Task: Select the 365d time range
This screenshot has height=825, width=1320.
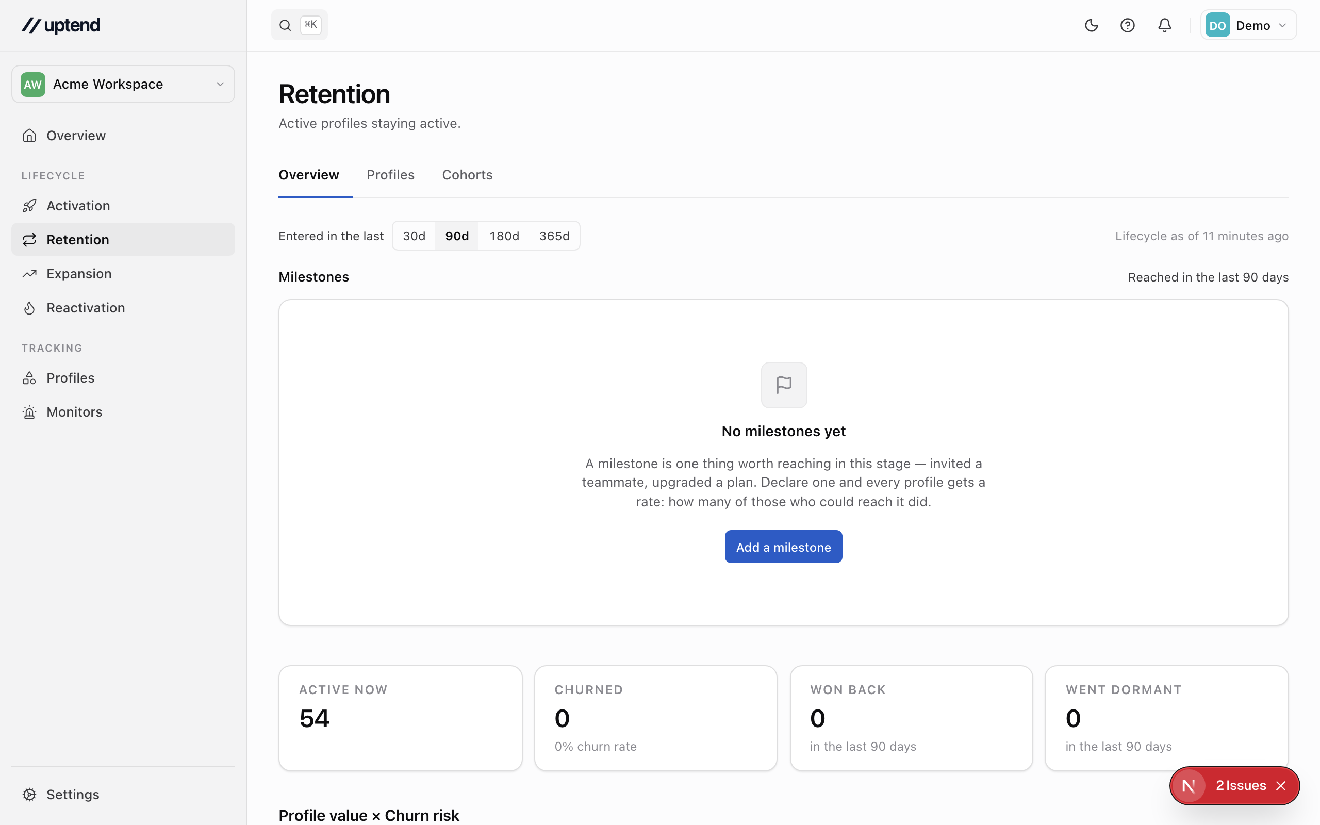Action: 554,236
